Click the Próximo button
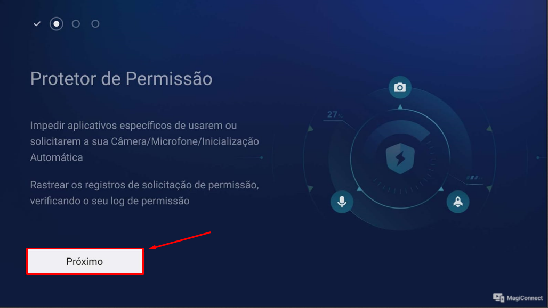The image size is (548, 308). tap(85, 261)
